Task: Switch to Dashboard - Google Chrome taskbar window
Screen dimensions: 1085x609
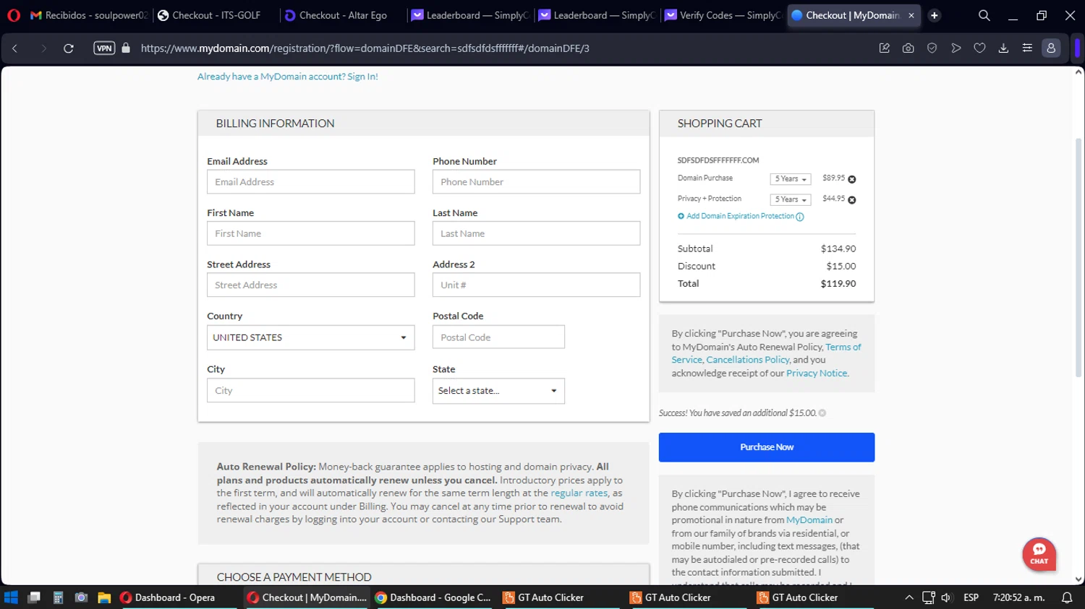Action: pyautogui.click(x=433, y=597)
